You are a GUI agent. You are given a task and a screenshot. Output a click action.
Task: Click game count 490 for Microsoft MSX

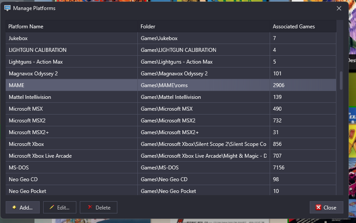pos(277,109)
